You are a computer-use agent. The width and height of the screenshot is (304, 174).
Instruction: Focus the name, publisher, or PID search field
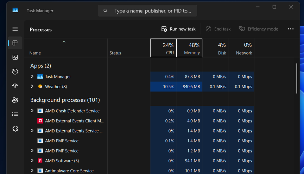[148, 11]
